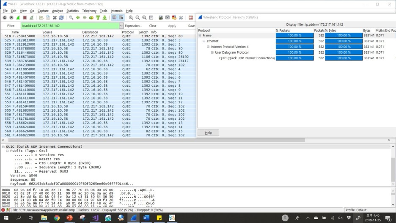Click Help in Protocol Hierarchy Statistics window
Screen dimensions: 396x223
208,133
